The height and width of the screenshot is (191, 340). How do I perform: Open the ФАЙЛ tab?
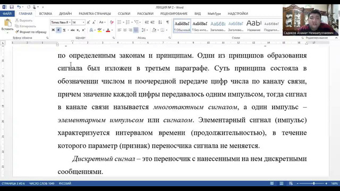[7, 14]
